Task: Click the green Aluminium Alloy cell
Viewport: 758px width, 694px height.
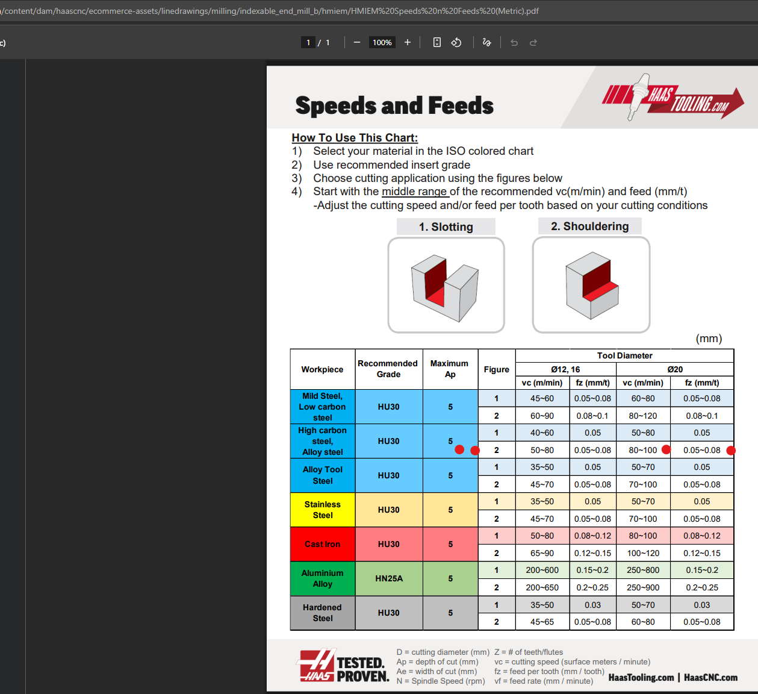Action: tap(323, 578)
